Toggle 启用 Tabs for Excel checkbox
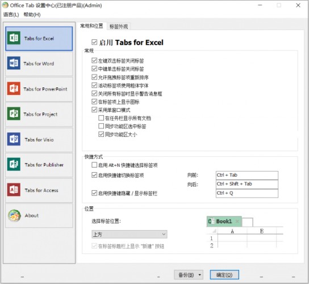The width and height of the screenshot is (309, 284). click(94, 42)
